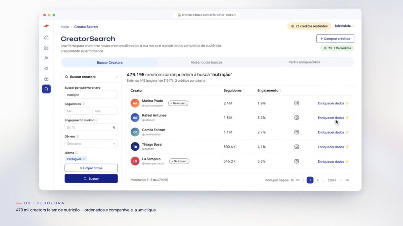Sort by Engajamento column
The height and width of the screenshot is (226, 403).
pyautogui.click(x=269, y=91)
